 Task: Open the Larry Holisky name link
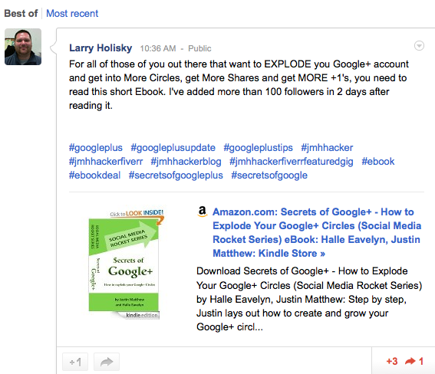101,48
